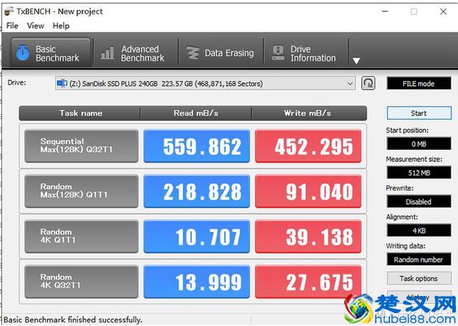The width and height of the screenshot is (458, 326).
Task: Open the File menu
Action: (12, 26)
